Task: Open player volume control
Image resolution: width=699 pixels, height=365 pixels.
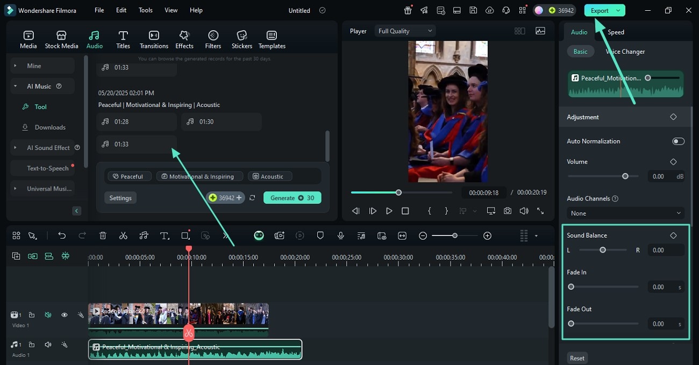Action: point(524,211)
